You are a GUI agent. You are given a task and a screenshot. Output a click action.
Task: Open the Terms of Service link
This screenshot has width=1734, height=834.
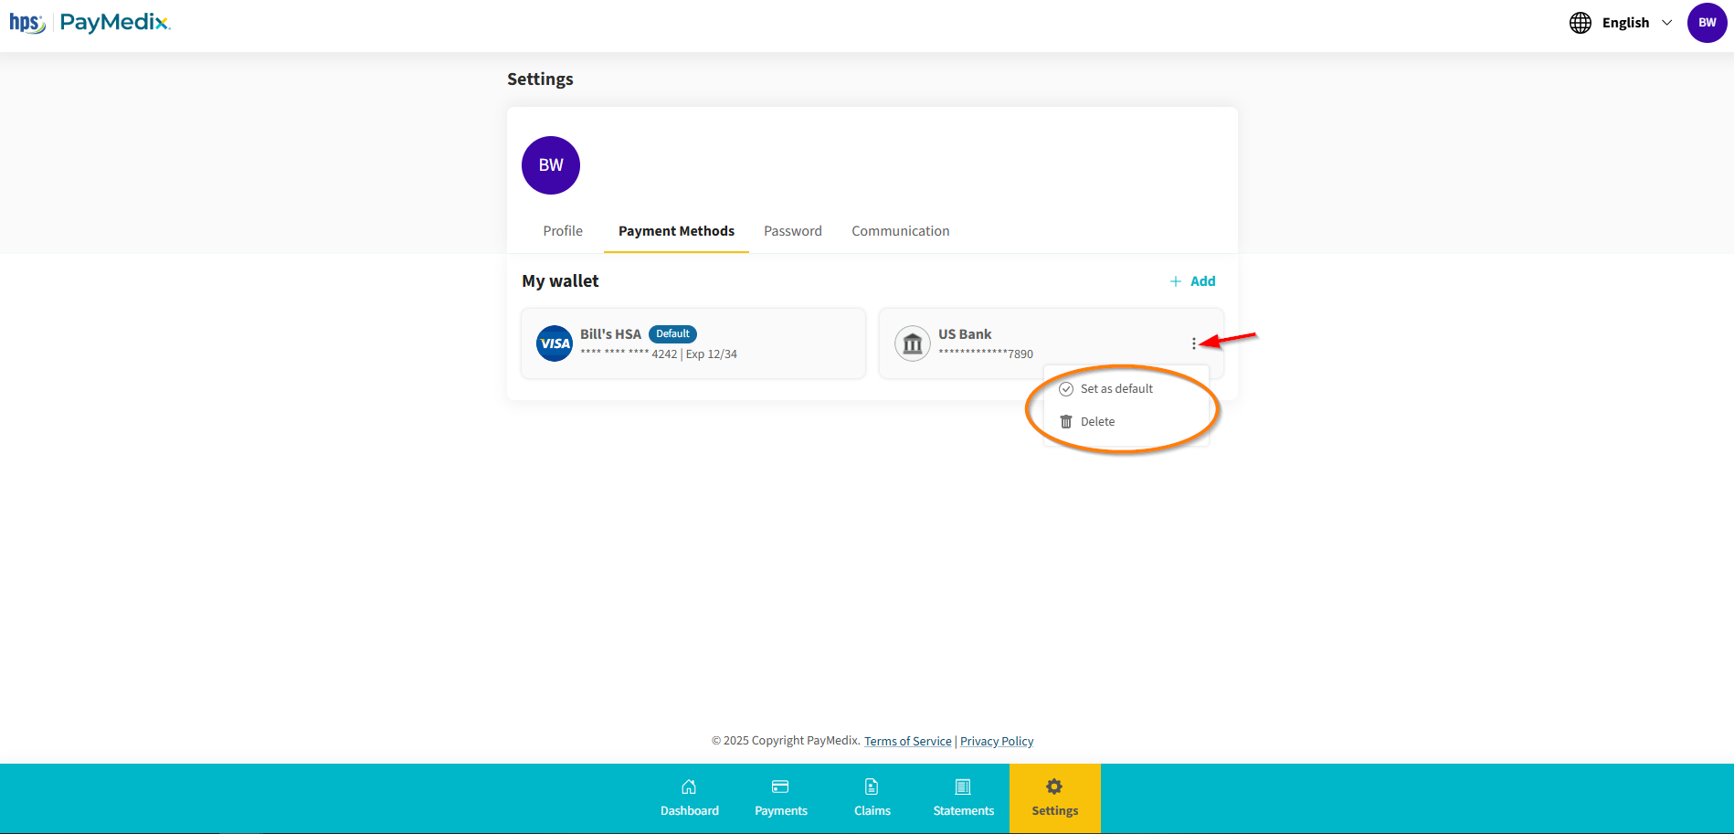click(907, 742)
